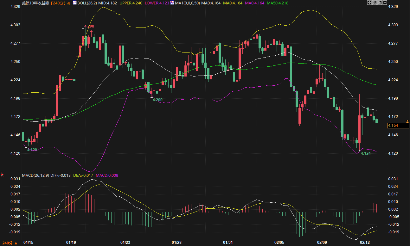Screen dimensions: 410x246
Task: Click the small orange arrow above the 4.164 price tag
Action: tap(407, 121)
